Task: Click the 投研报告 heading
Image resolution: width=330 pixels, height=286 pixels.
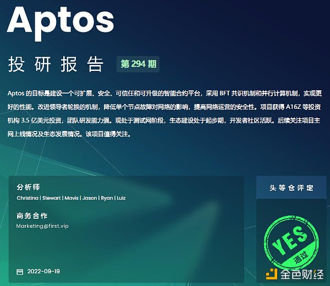Action: click(x=56, y=64)
